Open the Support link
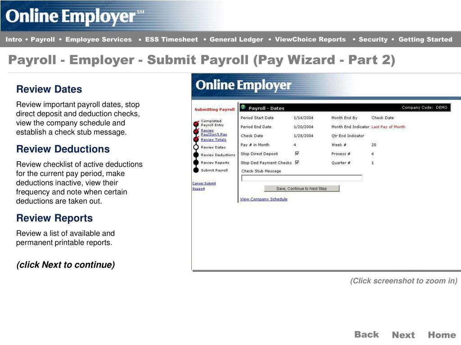This screenshot has width=461, height=345. click(x=199, y=189)
